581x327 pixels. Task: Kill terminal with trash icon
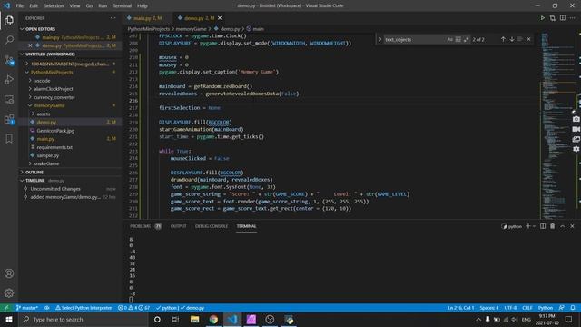pos(553,226)
